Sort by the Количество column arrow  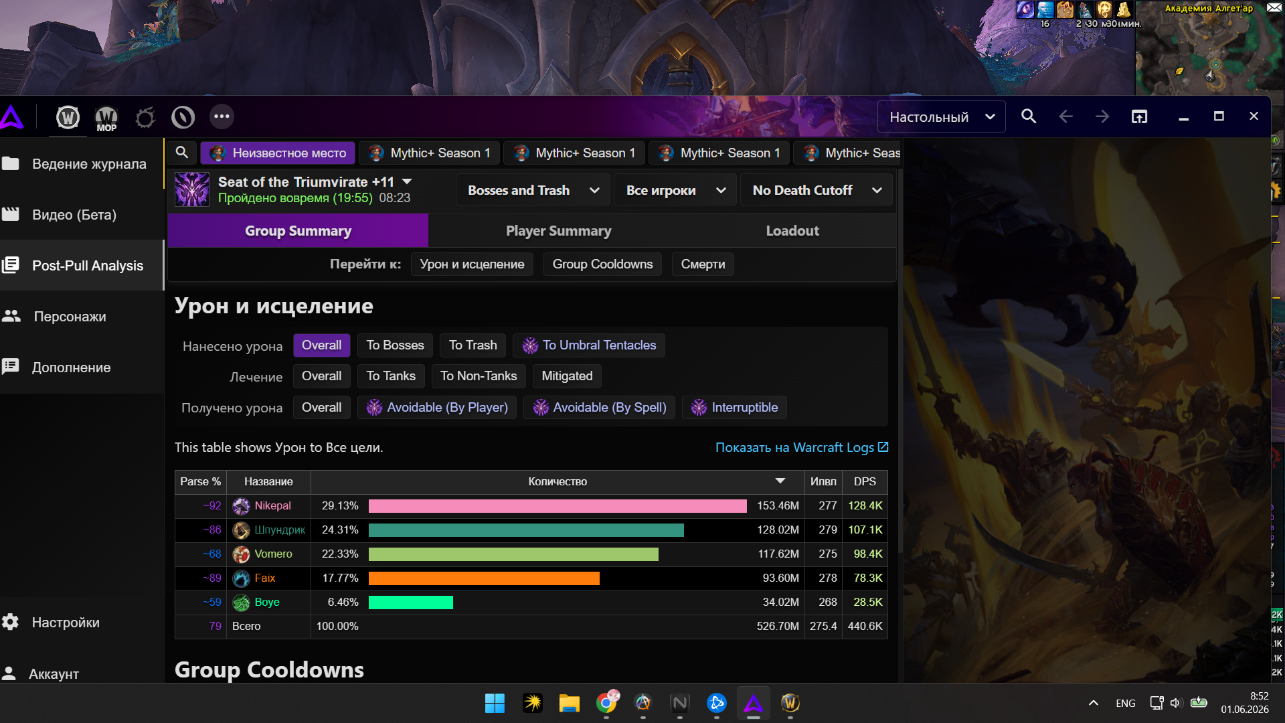click(780, 481)
